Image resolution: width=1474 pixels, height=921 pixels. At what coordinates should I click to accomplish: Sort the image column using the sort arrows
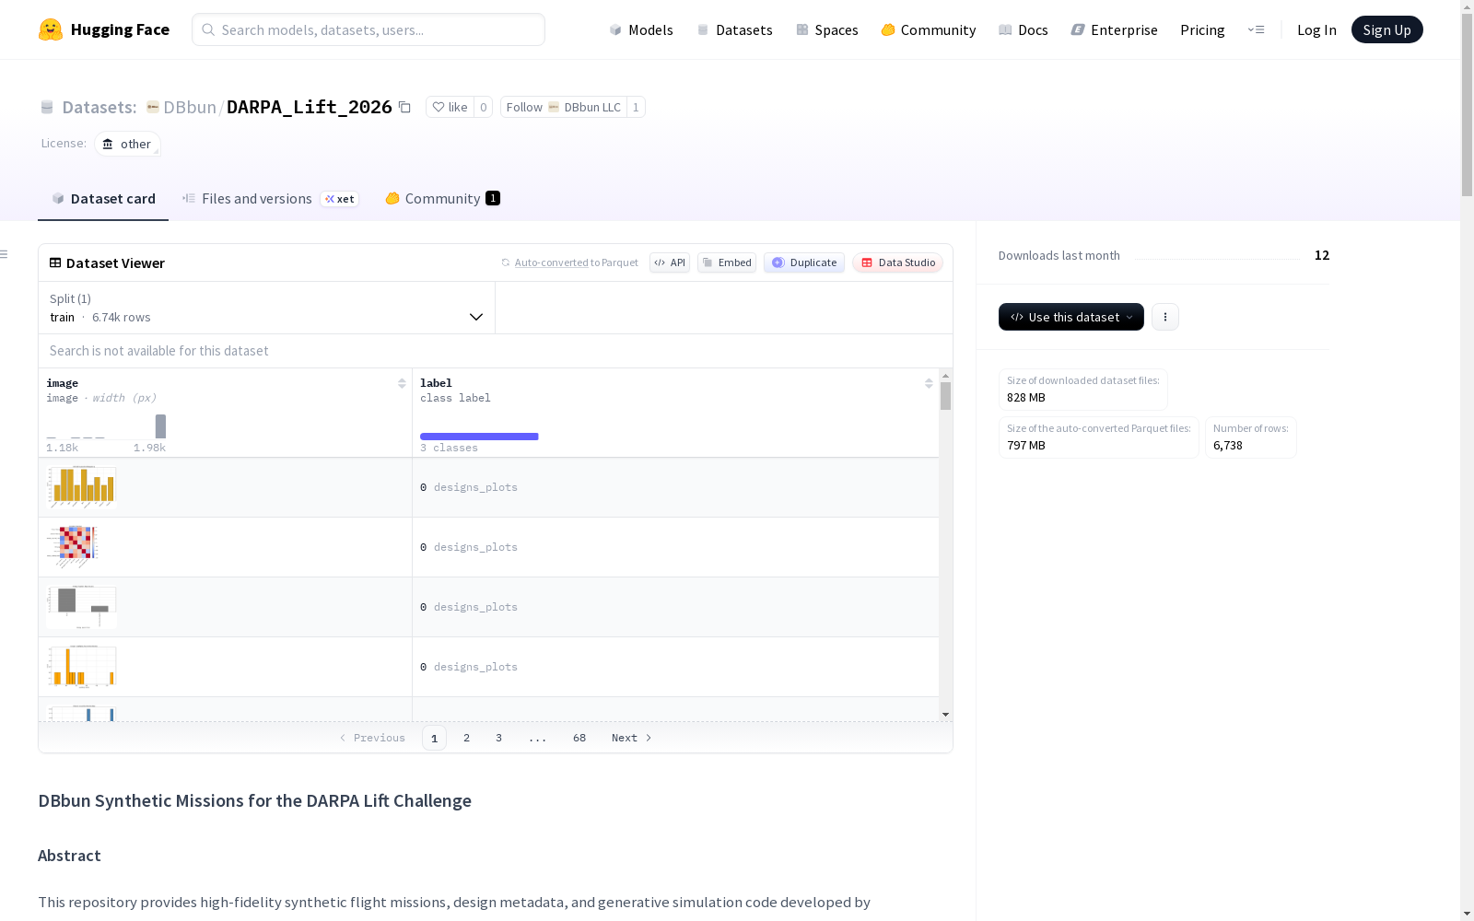402,383
